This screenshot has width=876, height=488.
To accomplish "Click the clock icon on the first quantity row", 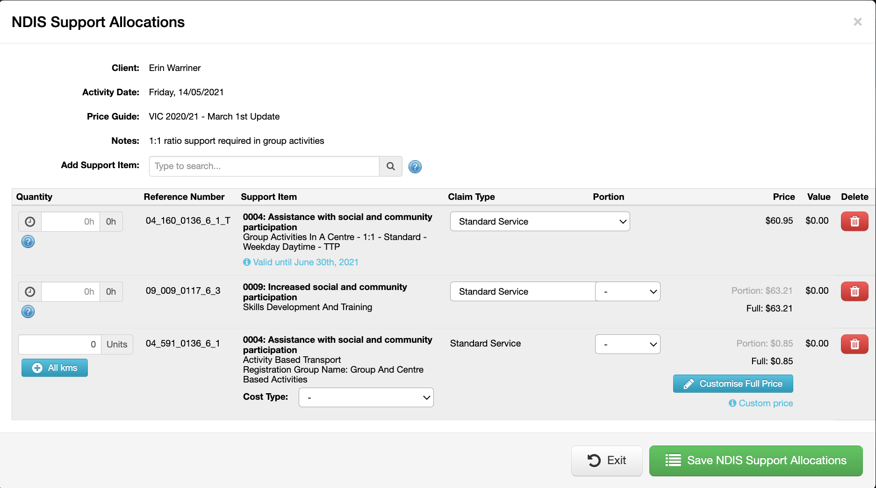I will 29,221.
